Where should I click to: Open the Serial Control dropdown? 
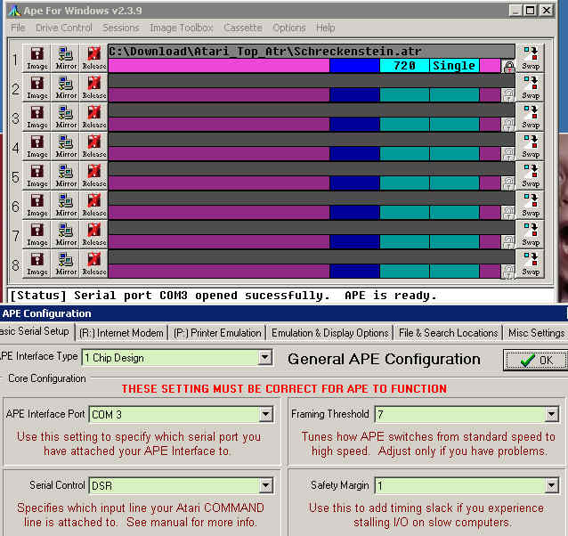[266, 485]
